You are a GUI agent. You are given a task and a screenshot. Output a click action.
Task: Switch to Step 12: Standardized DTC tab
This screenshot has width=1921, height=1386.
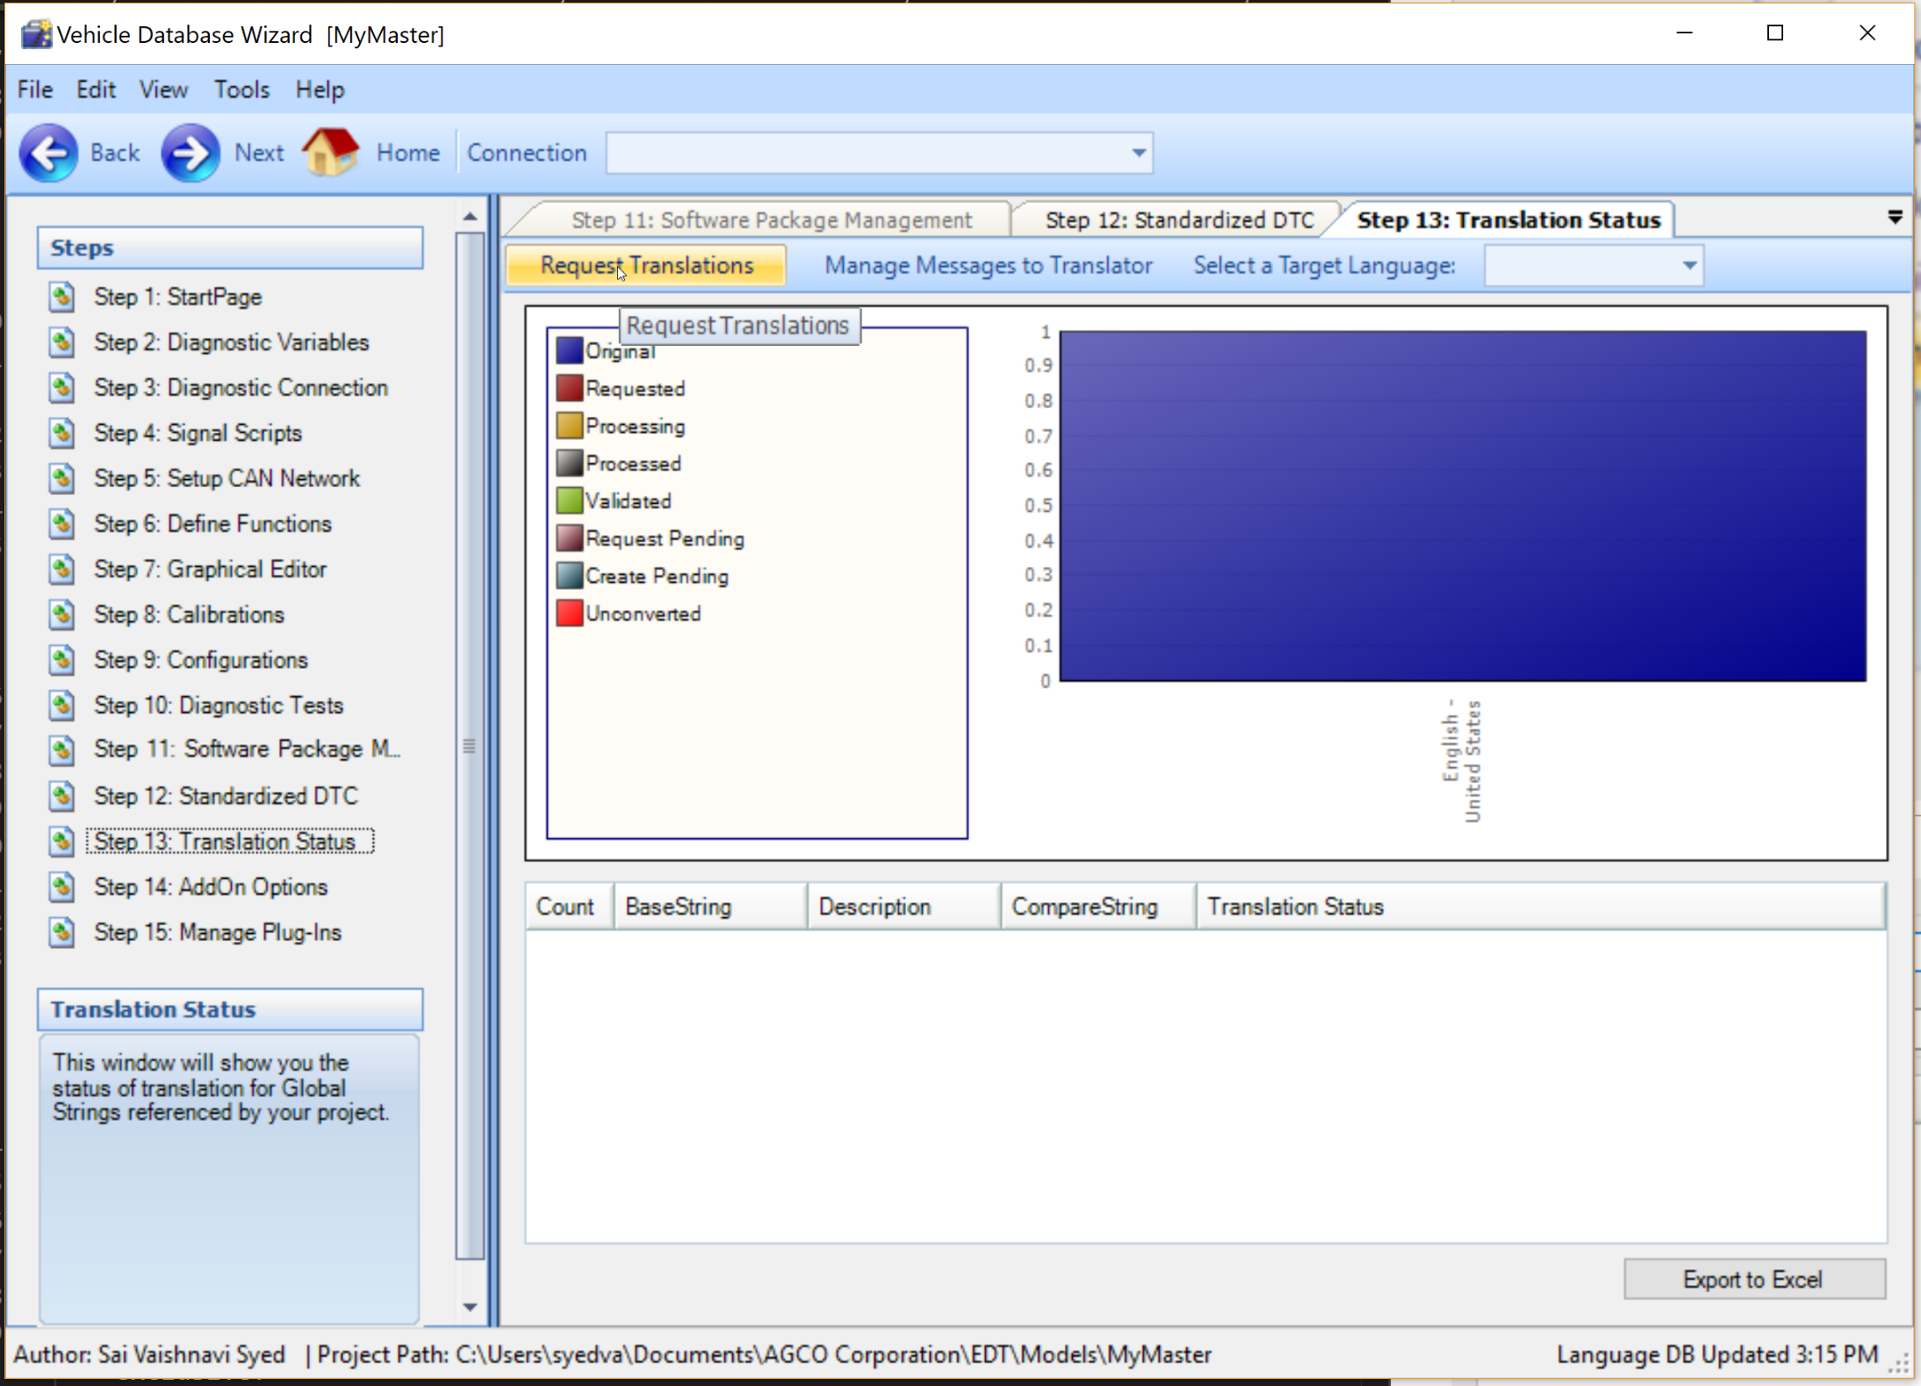click(x=1179, y=219)
